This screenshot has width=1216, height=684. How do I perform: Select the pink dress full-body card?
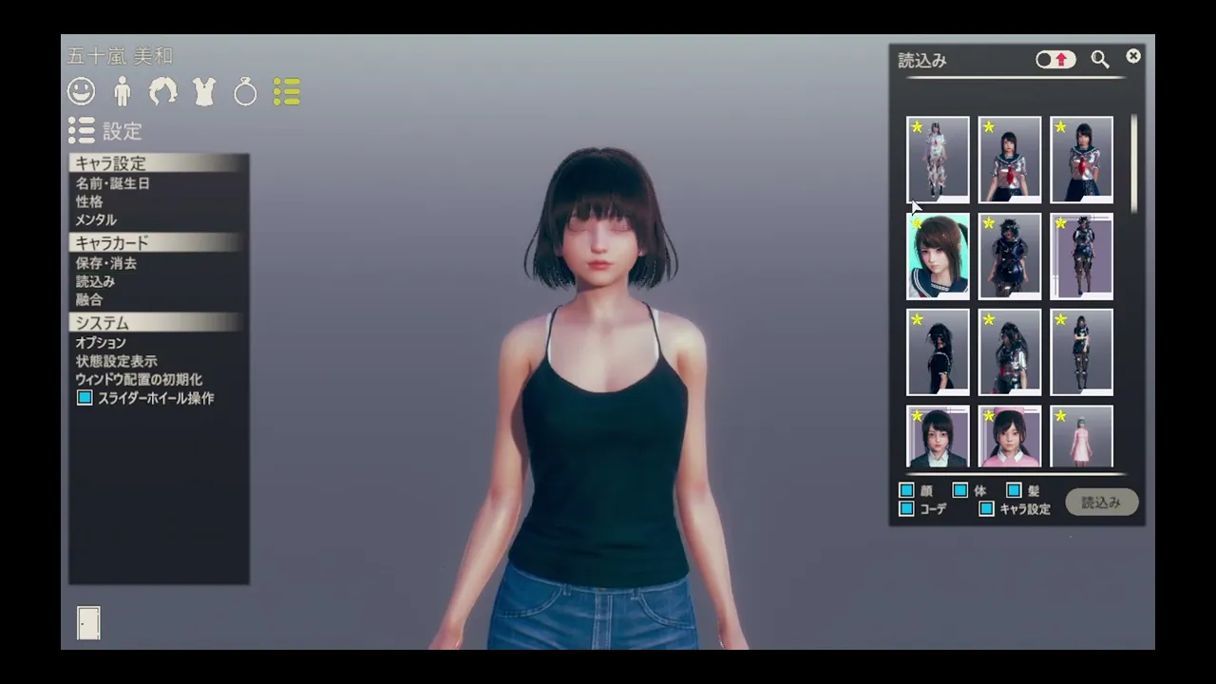[x=1082, y=437]
